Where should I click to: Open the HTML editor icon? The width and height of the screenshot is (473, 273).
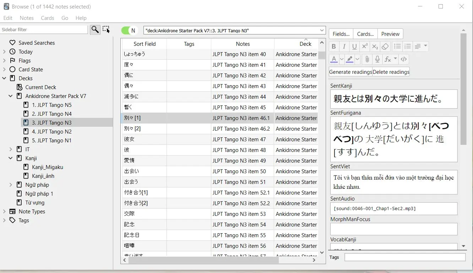click(x=404, y=59)
